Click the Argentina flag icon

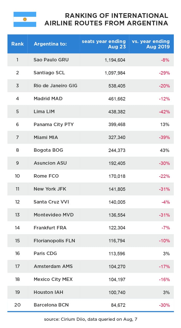25,19
